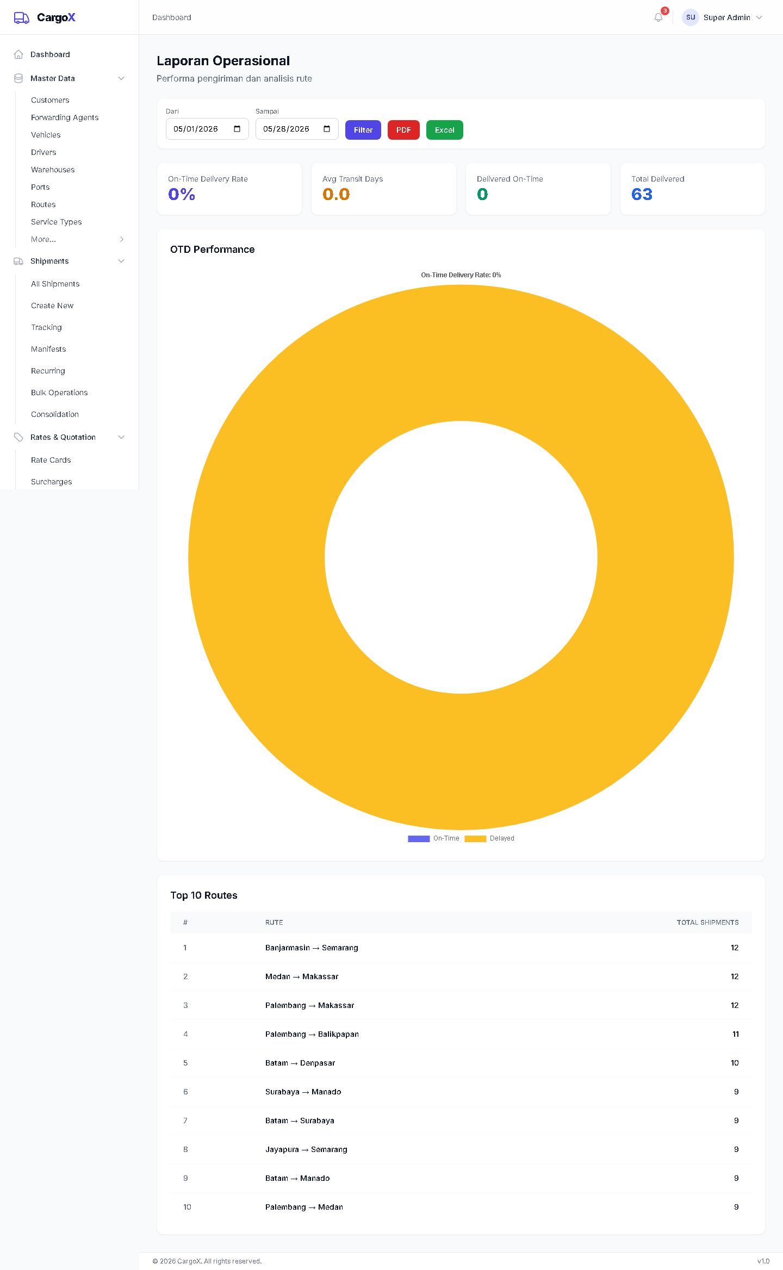Click the SU user avatar
Screen dimensions: 783x1270
691,17
